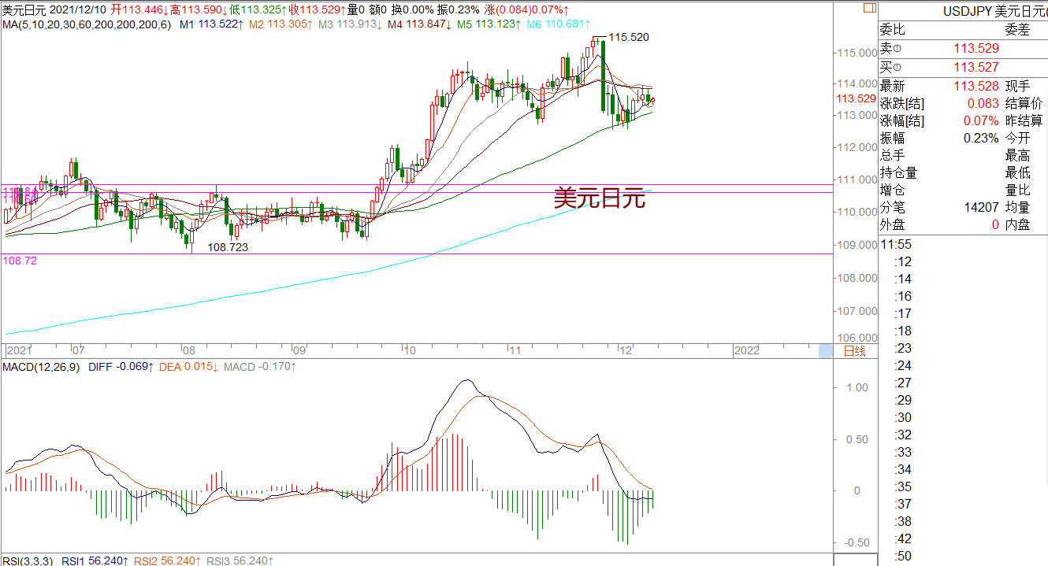Click the USDJPY 美元日元 quote panel header
The image size is (1048, 566).
994,11
